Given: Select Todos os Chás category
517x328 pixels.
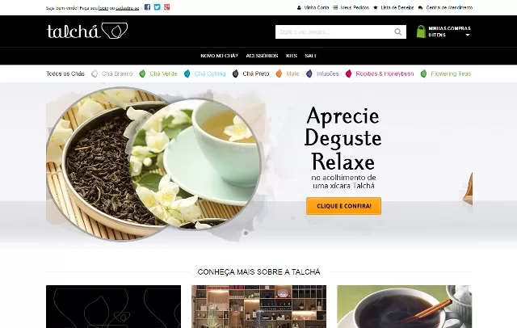Looking at the screenshot, I should tap(65, 74).
